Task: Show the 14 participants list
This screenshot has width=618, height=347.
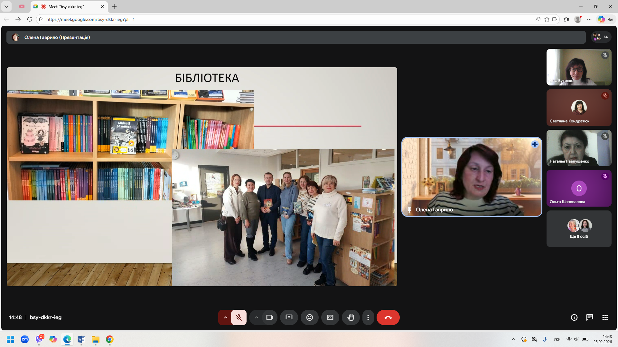Action: [x=601, y=37]
